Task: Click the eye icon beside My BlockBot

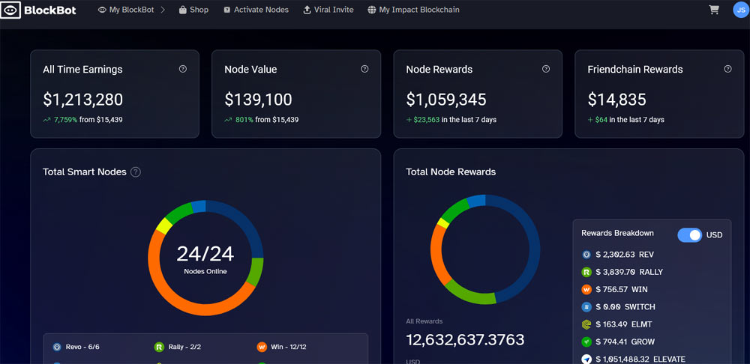Action: click(x=102, y=10)
